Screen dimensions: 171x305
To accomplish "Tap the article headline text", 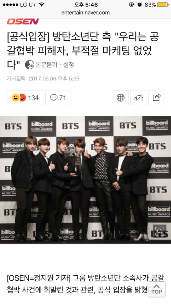I will coord(83,51).
